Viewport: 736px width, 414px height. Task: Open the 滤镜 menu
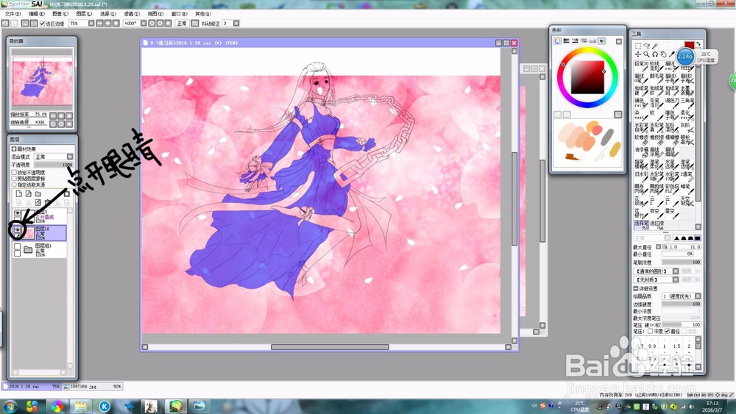click(132, 13)
